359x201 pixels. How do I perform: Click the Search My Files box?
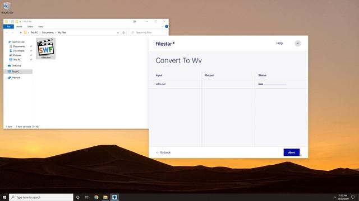pos(148,32)
